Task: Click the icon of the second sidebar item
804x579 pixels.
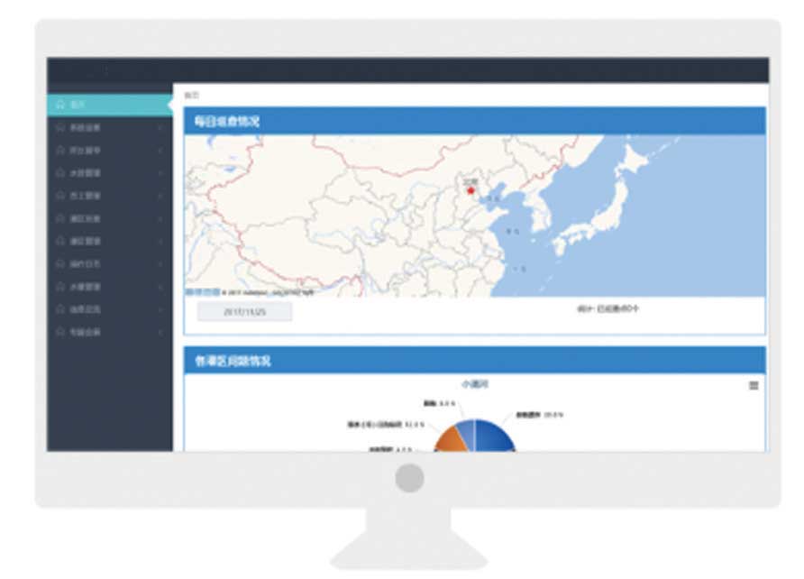Action: [x=60, y=128]
